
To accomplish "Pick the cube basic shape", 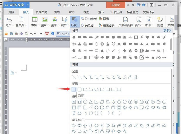I will (113, 108).
